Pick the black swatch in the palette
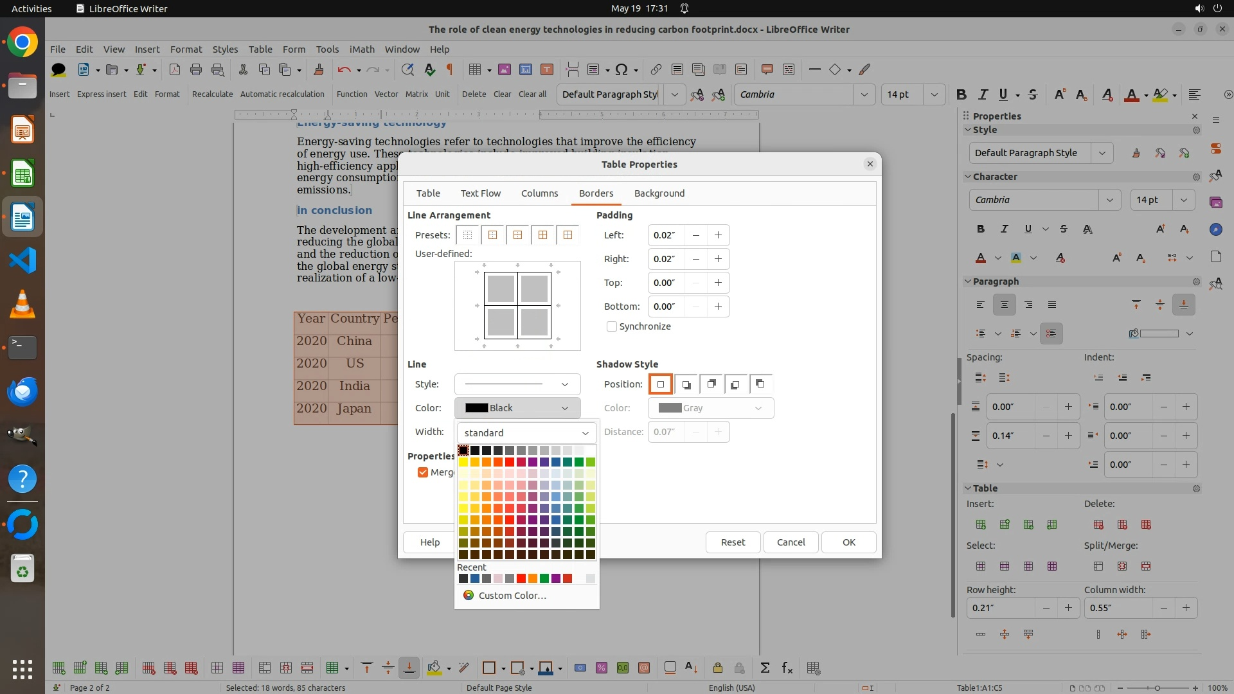 coord(463,450)
